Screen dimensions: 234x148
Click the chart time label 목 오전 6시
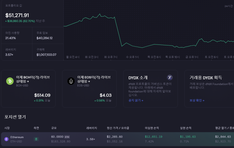coord(154,57)
